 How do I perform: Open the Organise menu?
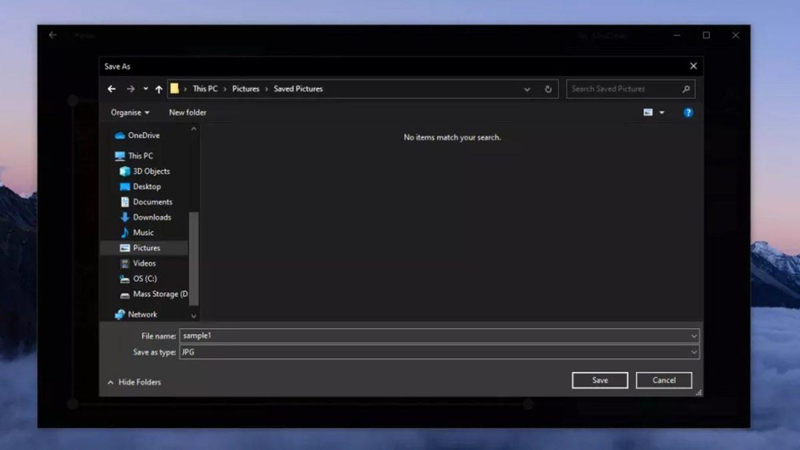(130, 113)
